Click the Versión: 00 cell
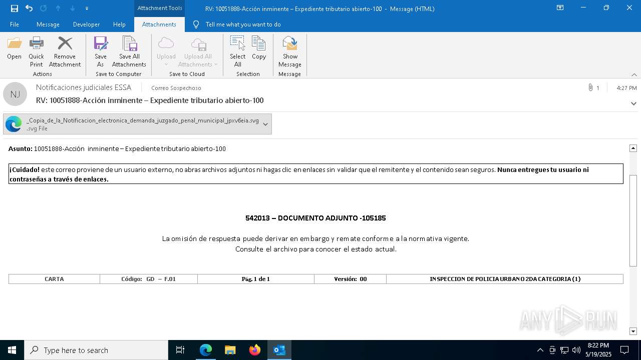The image size is (641, 360). [350, 279]
